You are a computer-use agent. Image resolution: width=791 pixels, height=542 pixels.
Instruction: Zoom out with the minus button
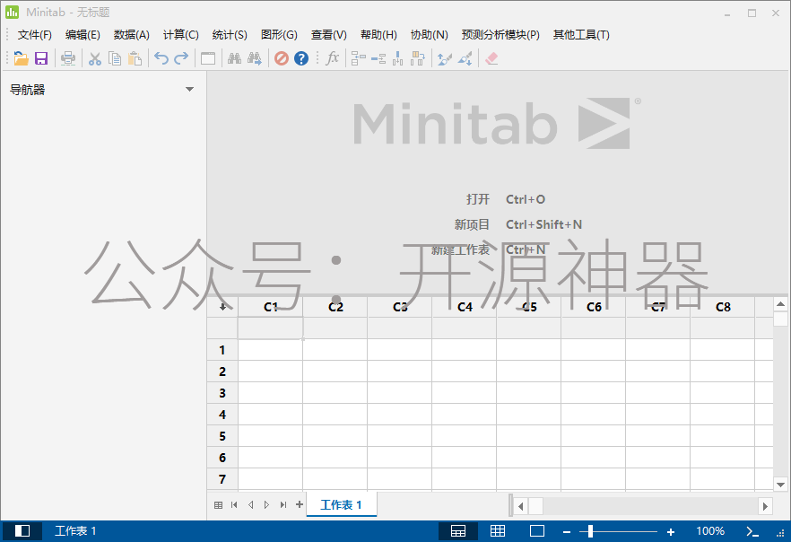point(567,531)
